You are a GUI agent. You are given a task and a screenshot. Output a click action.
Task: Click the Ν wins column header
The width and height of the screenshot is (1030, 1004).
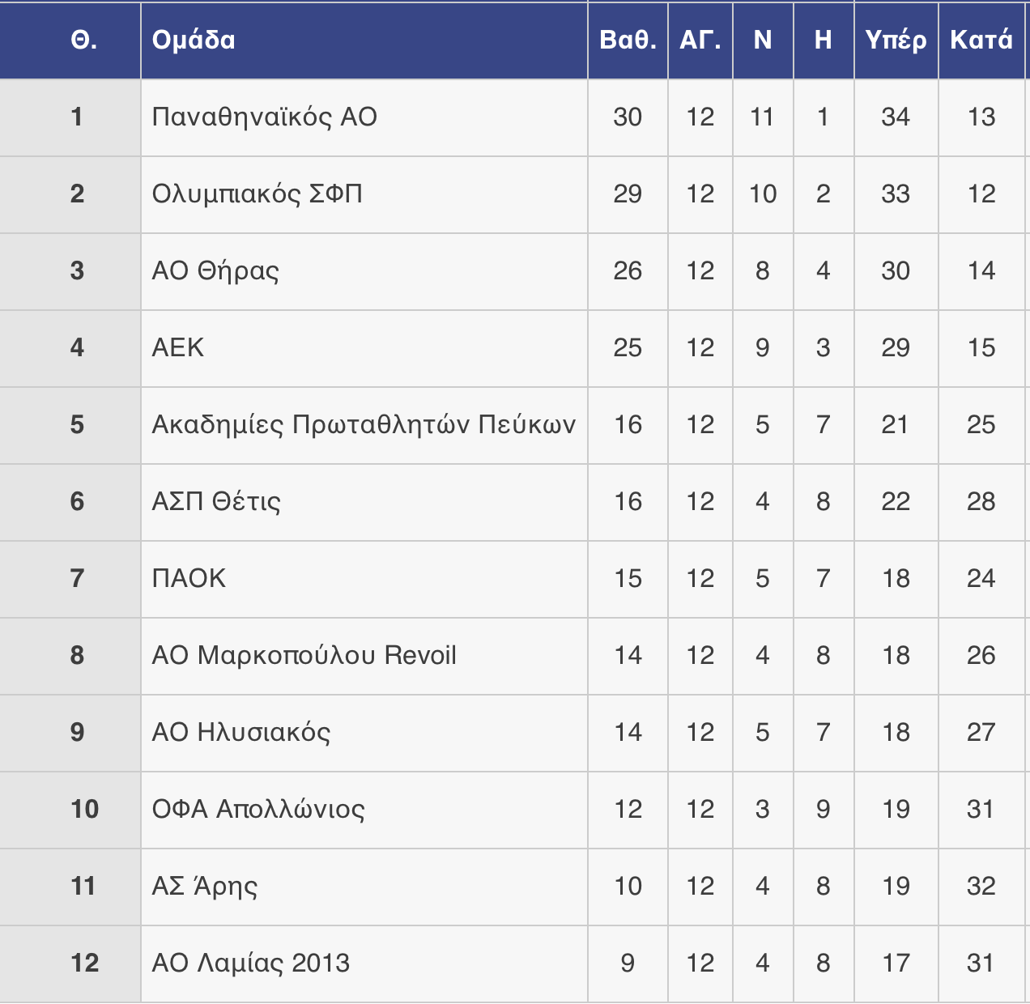(x=763, y=40)
